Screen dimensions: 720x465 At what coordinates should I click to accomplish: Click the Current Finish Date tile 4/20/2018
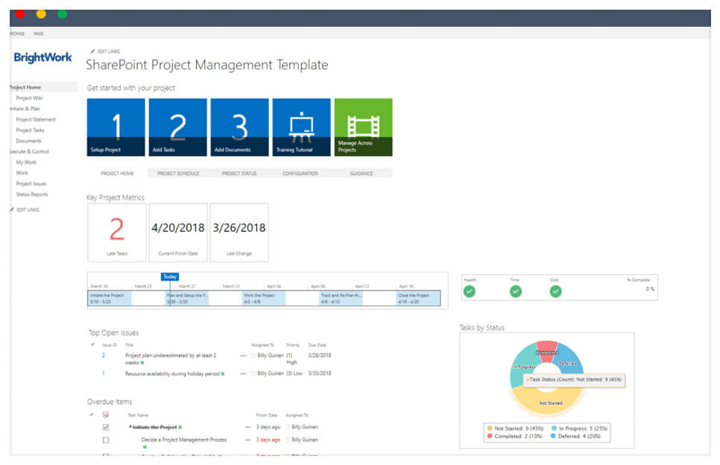[x=177, y=232]
